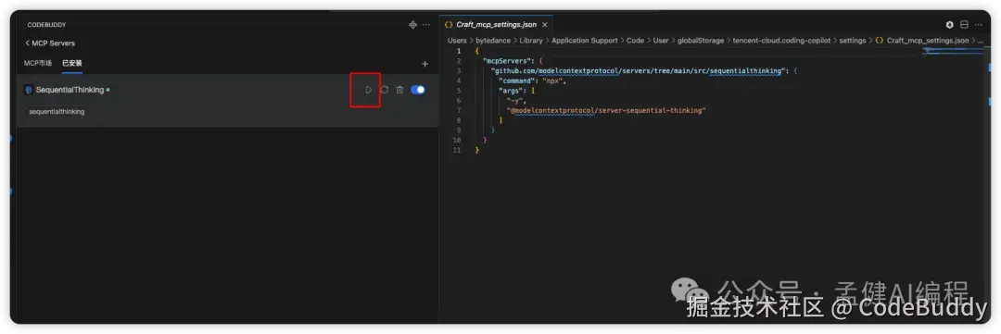Click the CodeBuddy panel move icon
The height and width of the screenshot is (334, 1001).
pyautogui.click(x=412, y=25)
